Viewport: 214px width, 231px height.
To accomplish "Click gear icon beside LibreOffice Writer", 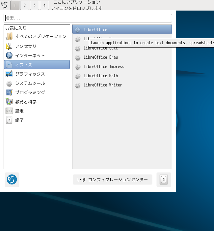I will point(78,85).
